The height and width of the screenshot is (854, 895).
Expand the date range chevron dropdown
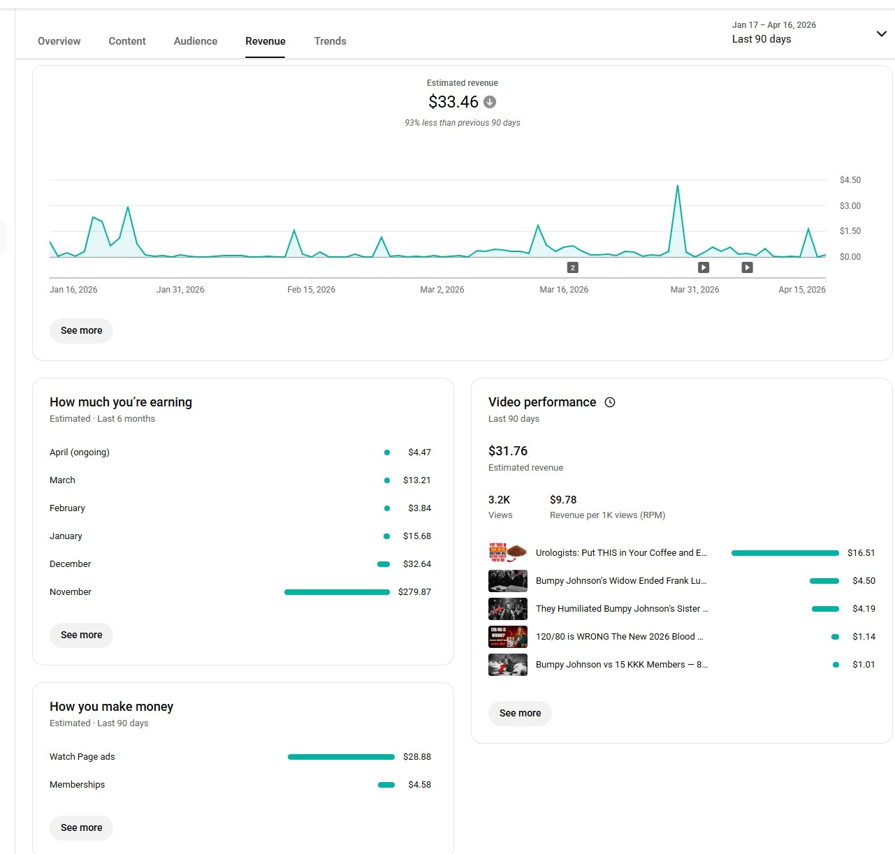[x=881, y=34]
